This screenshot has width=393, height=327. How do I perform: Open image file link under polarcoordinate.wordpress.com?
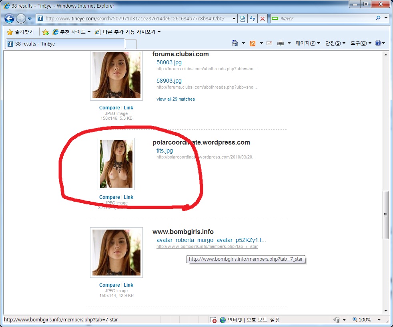pyautogui.click(x=164, y=151)
